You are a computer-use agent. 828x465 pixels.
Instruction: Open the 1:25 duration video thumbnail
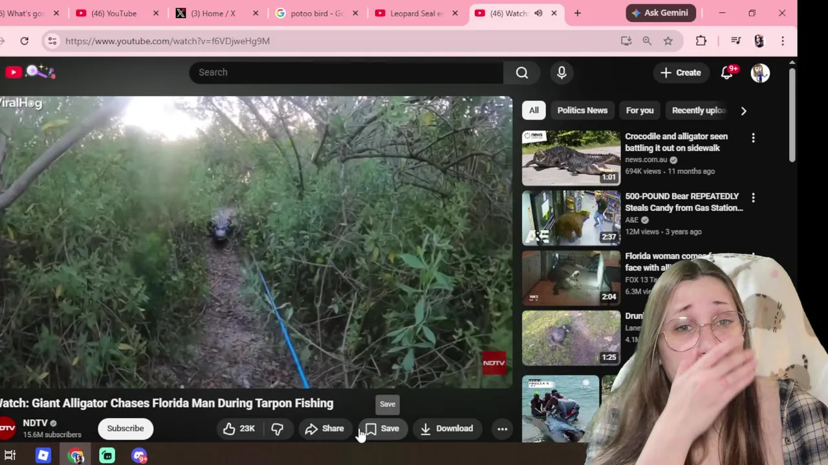[x=571, y=338]
